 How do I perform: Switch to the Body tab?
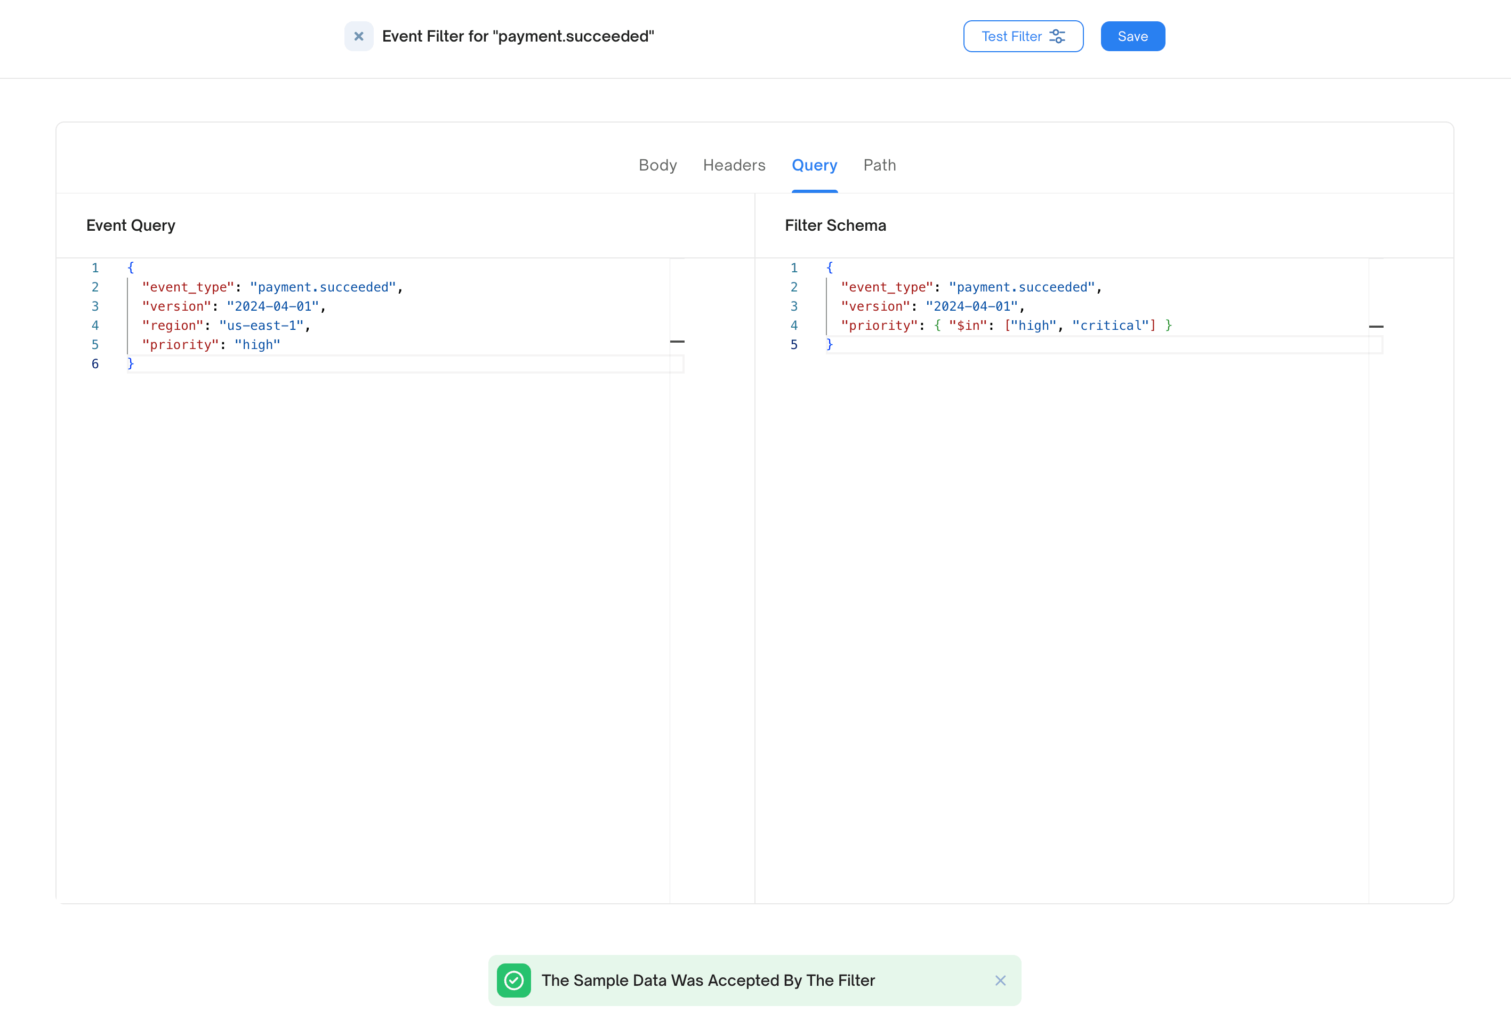tap(657, 165)
